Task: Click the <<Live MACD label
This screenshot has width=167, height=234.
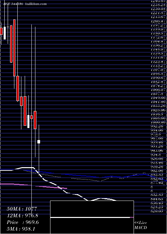Action: pyautogui.click(x=141, y=225)
